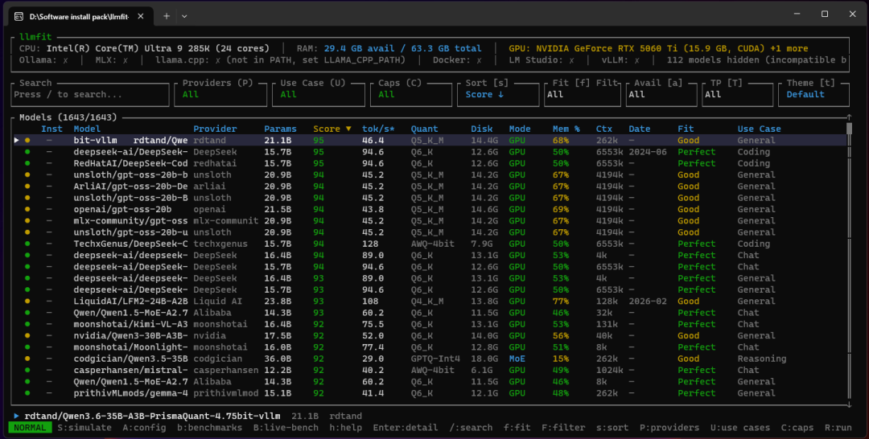Click the green status dot for moonshotai/Moonlight-
The width and height of the screenshot is (869, 439).
pyautogui.click(x=27, y=347)
